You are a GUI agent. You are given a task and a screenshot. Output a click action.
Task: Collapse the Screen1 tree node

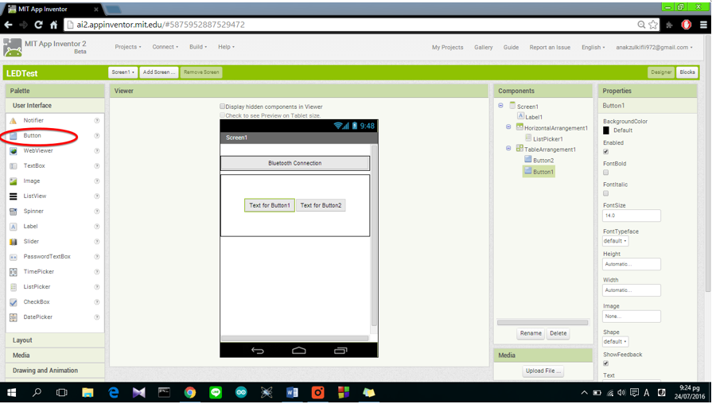(x=501, y=105)
